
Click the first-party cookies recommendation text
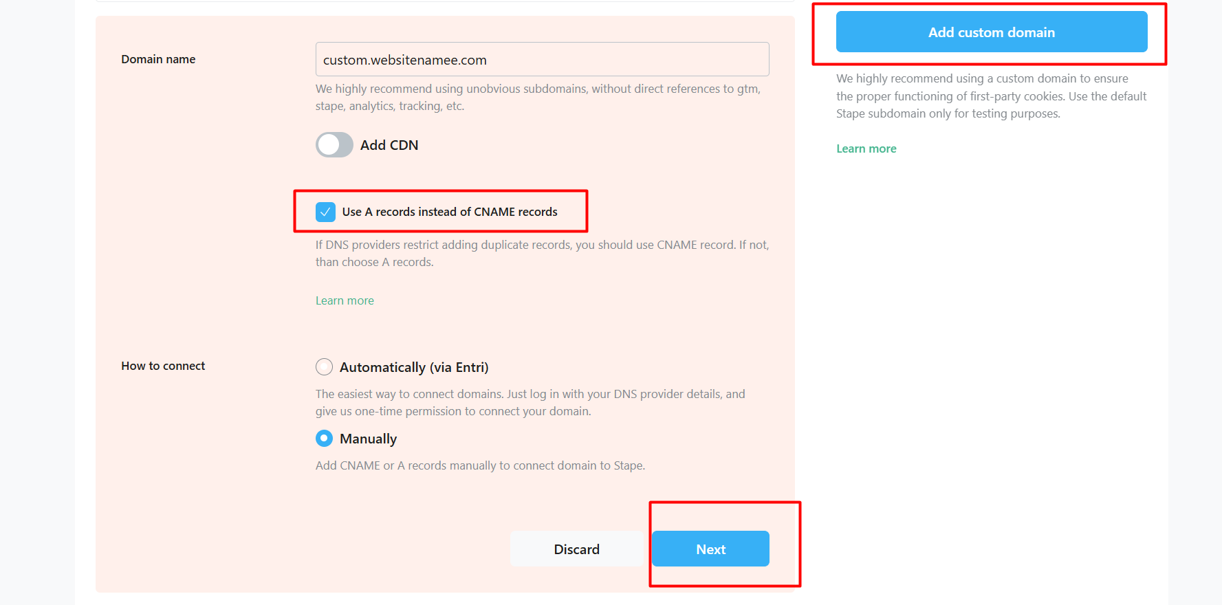[x=991, y=96]
